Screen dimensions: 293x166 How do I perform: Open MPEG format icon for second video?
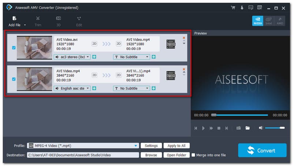[171, 75]
